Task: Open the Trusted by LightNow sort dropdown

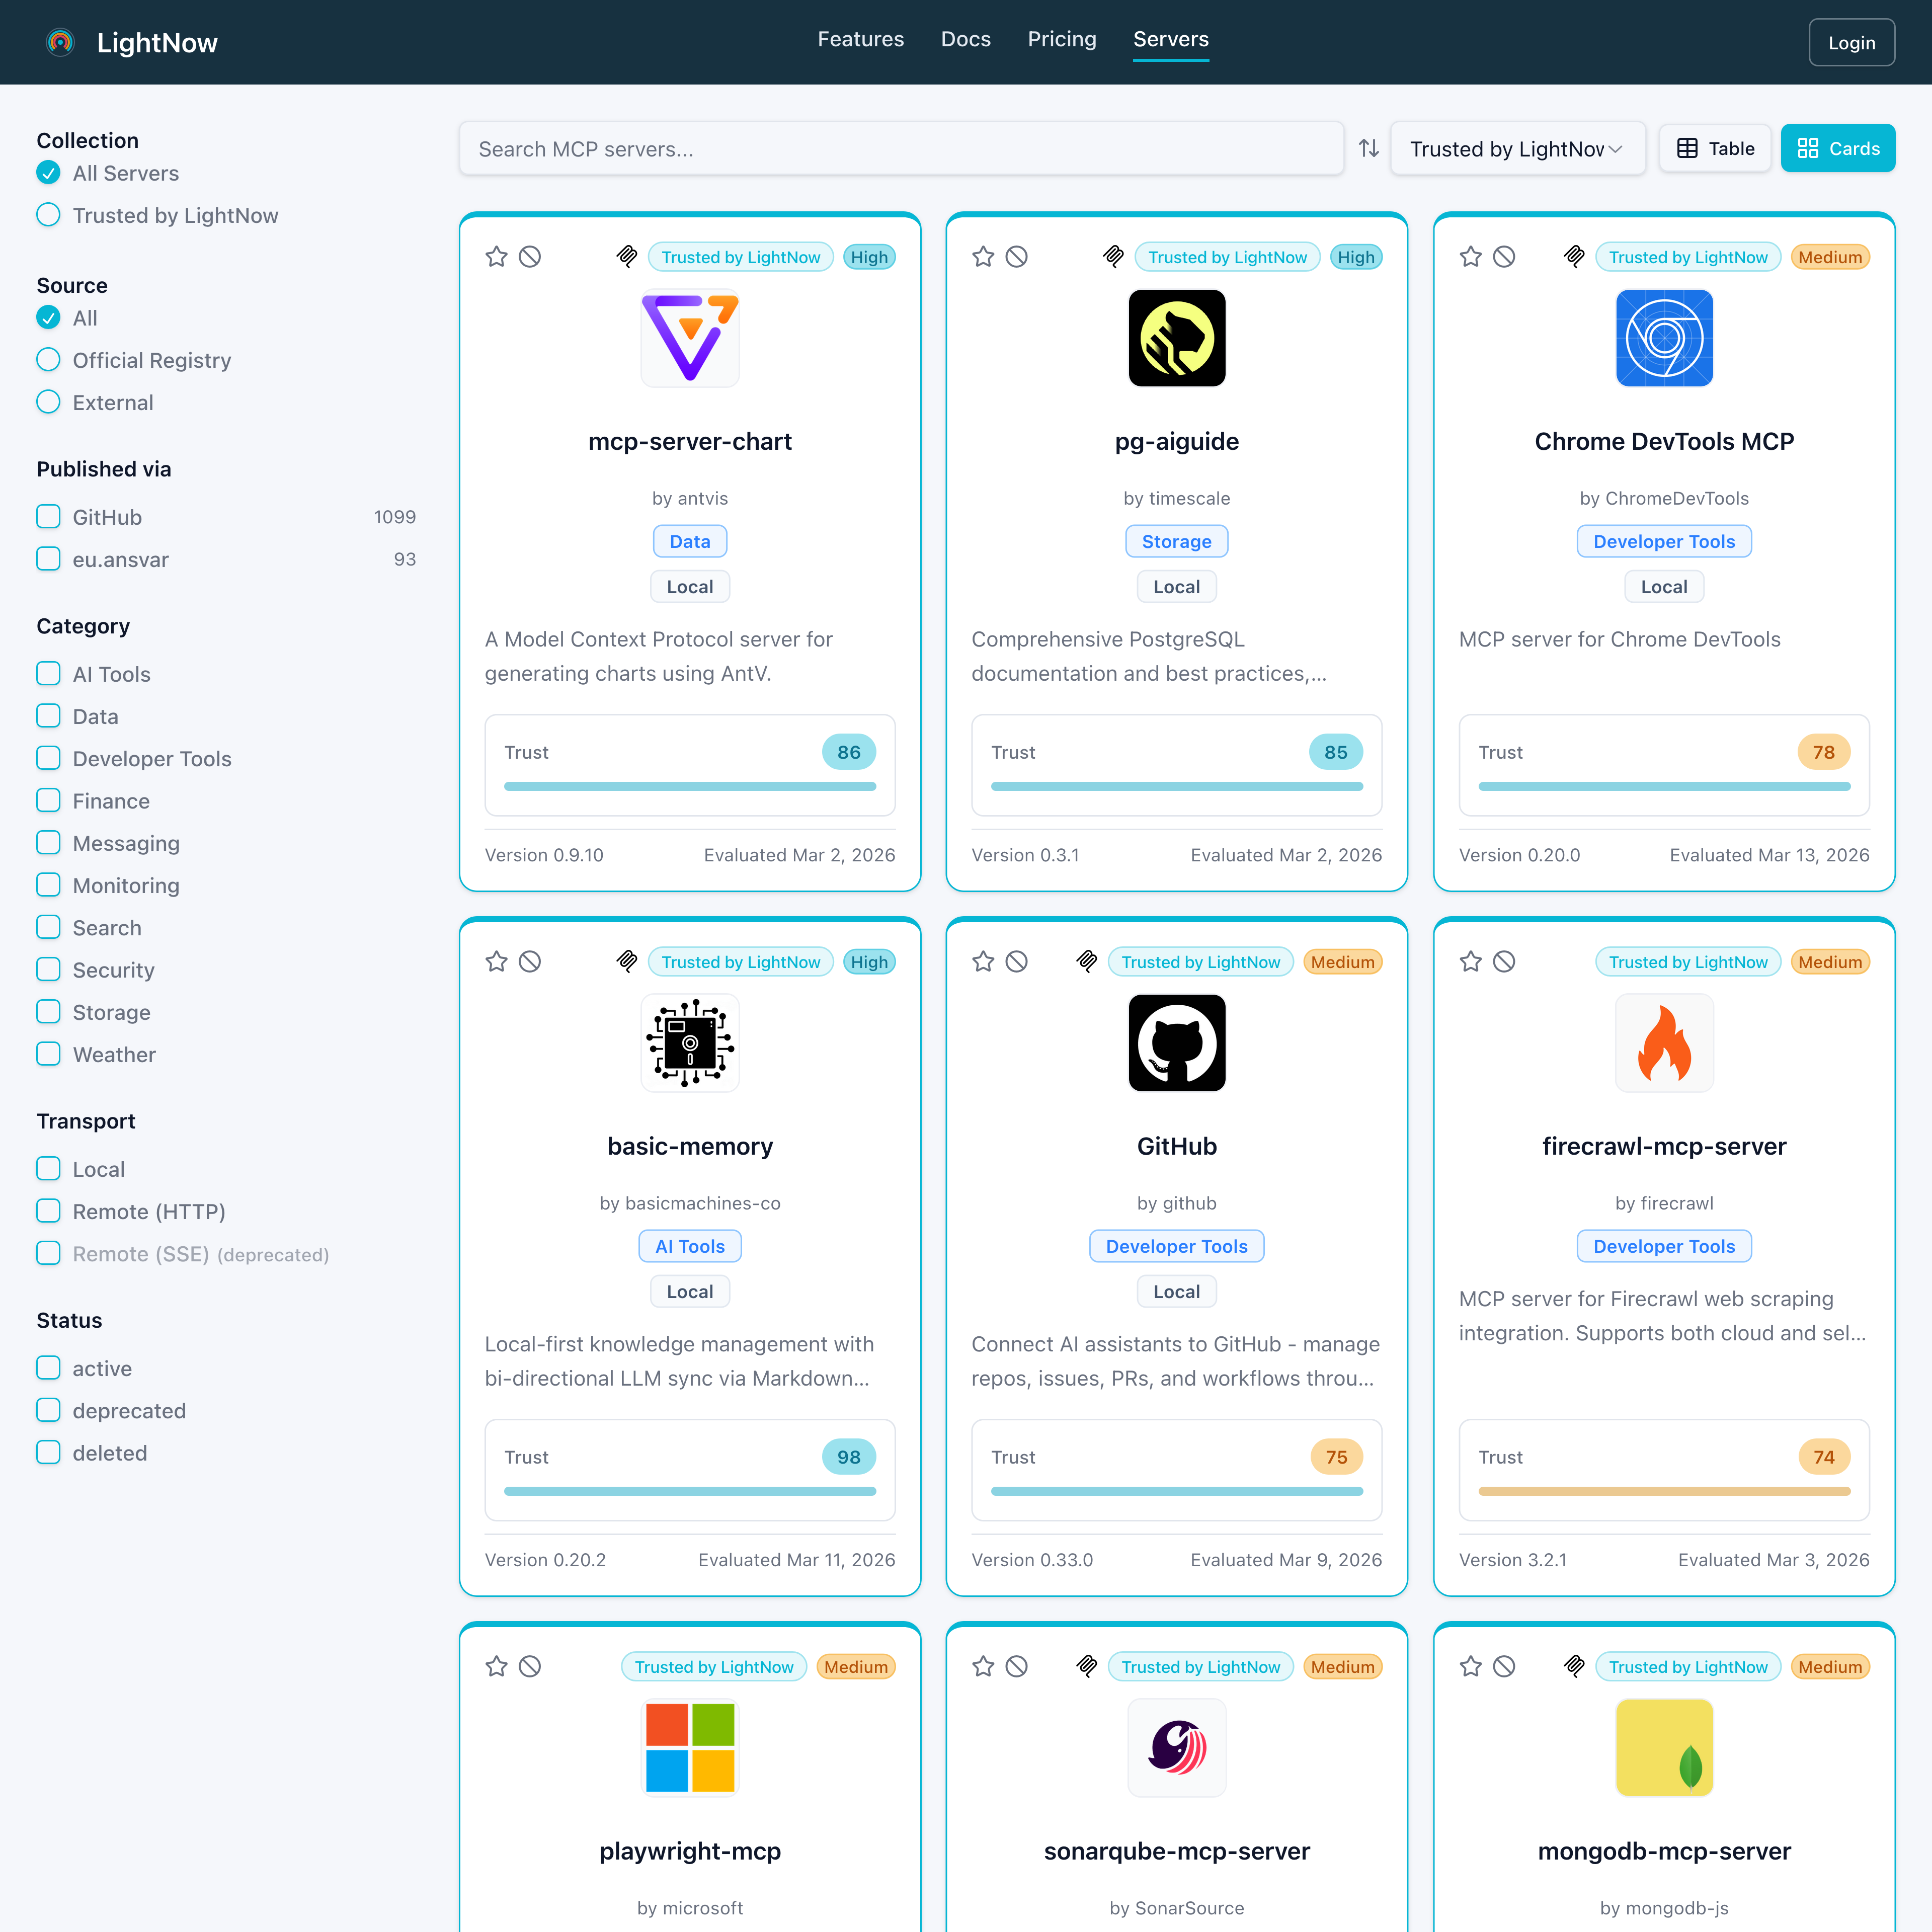Action: [1517, 148]
